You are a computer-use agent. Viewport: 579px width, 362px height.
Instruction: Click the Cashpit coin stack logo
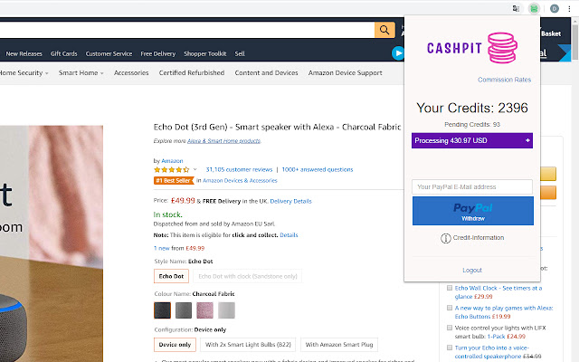502,48
